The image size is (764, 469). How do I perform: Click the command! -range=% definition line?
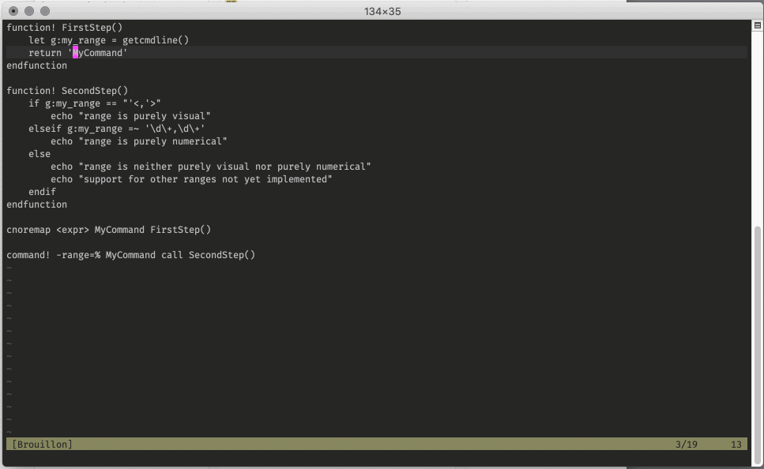coord(130,254)
